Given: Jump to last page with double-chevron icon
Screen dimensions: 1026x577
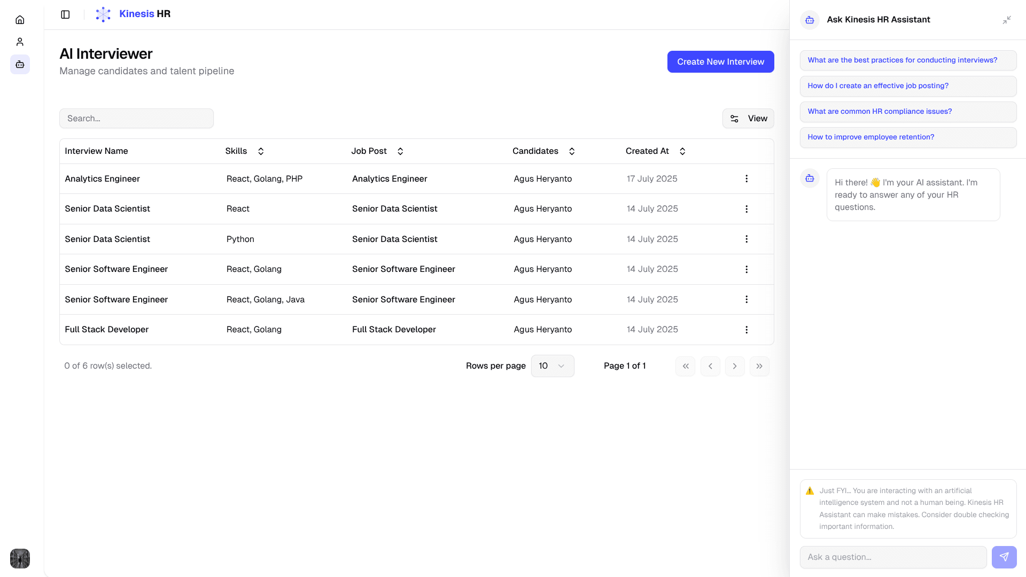Looking at the screenshot, I should click(x=759, y=366).
